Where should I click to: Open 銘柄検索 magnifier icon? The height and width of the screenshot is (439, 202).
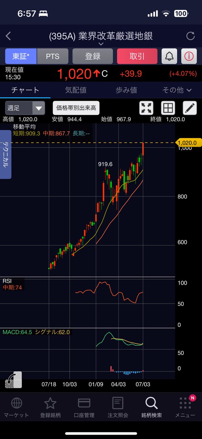[151, 403]
